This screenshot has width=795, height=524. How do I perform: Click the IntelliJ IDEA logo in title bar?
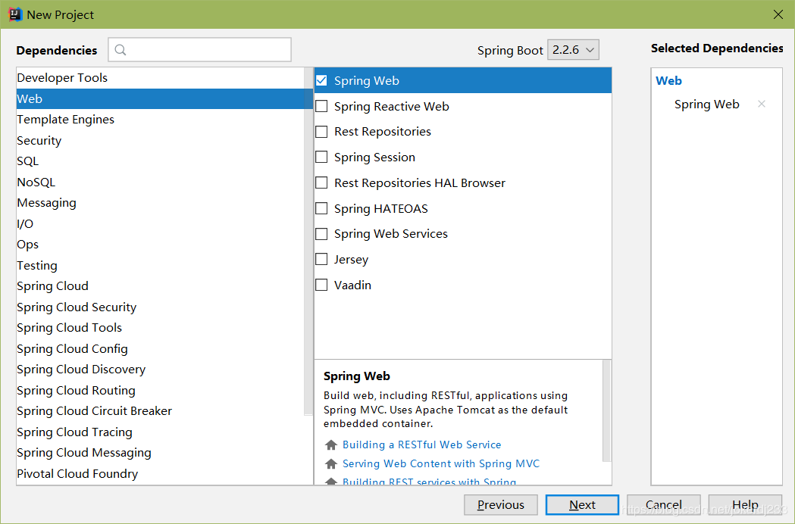click(15, 14)
